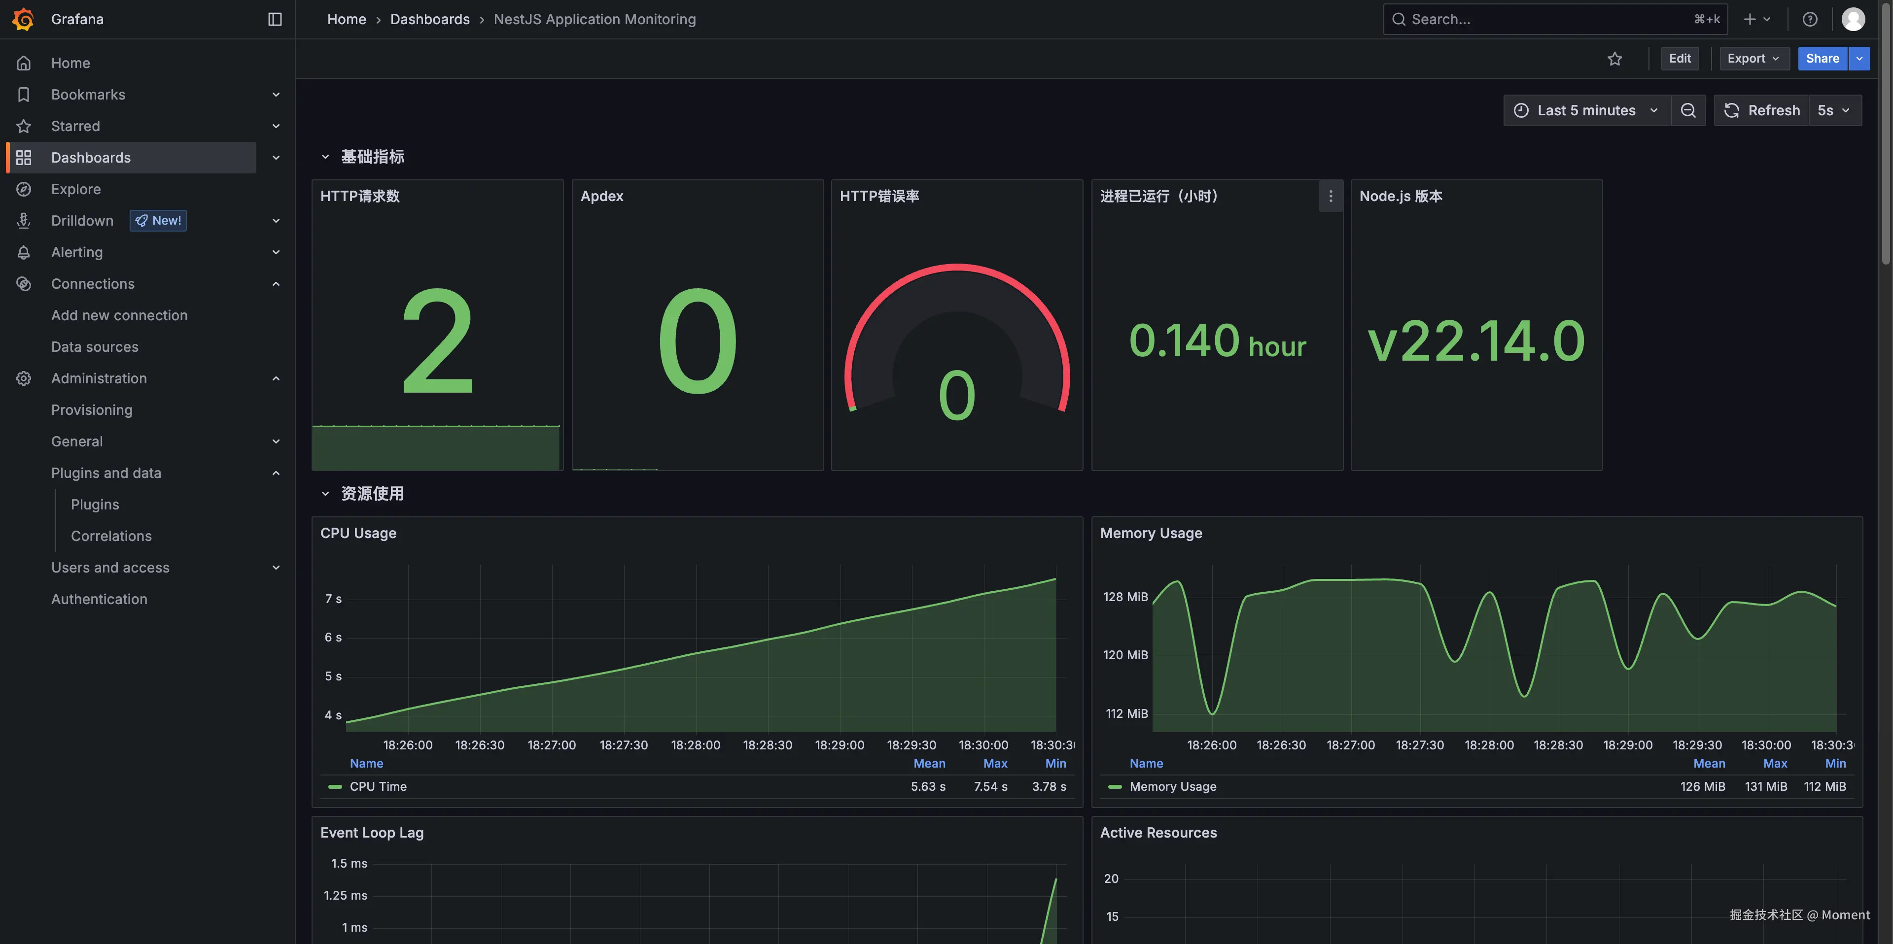The width and height of the screenshot is (1893, 944).
Task: Go to Home breadcrumb link
Action: (346, 19)
